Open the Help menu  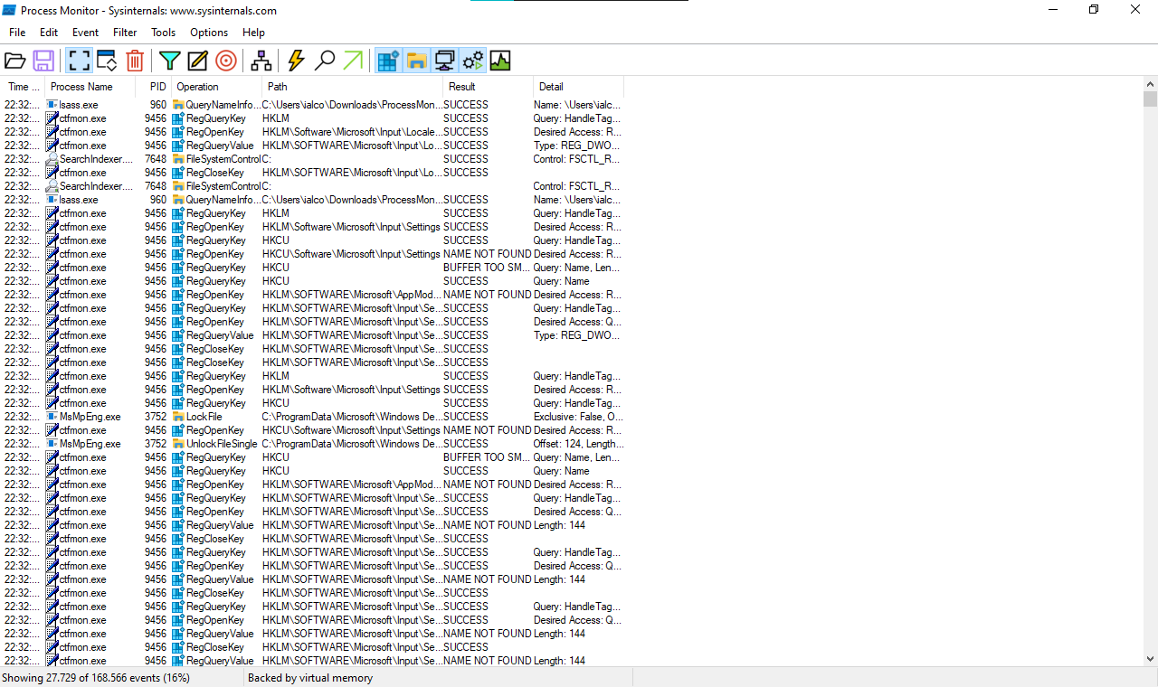coord(254,33)
